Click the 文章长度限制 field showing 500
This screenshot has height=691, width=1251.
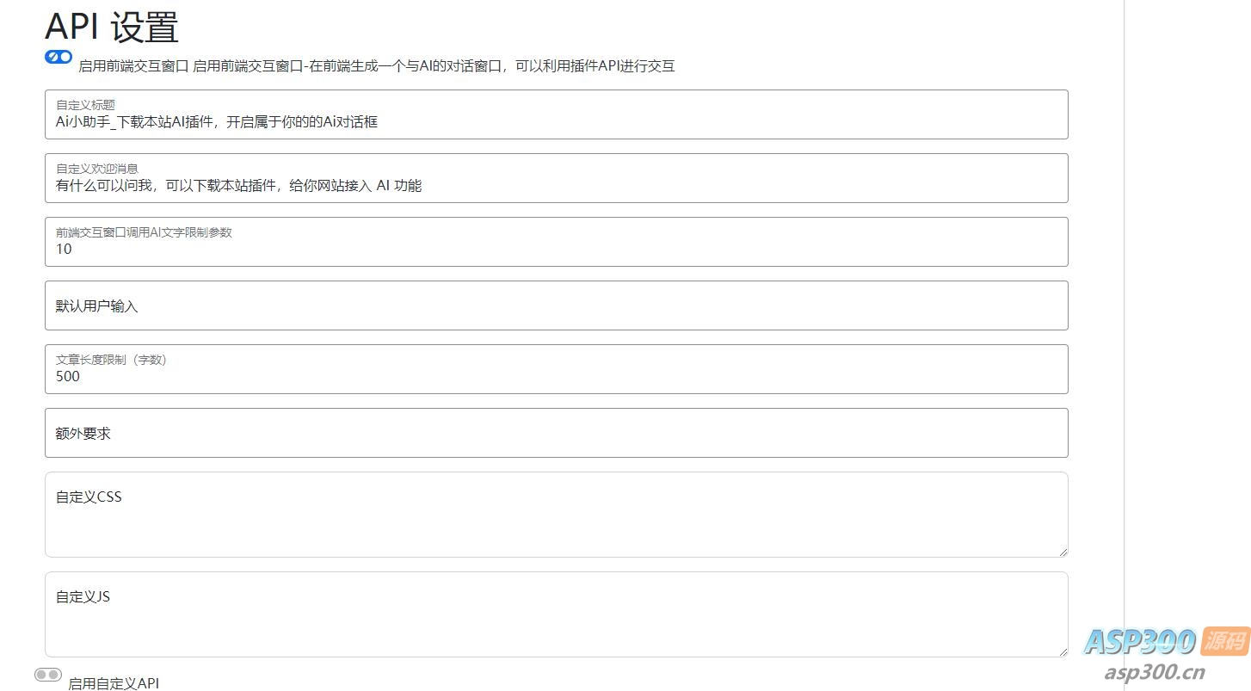pyautogui.click(x=556, y=376)
